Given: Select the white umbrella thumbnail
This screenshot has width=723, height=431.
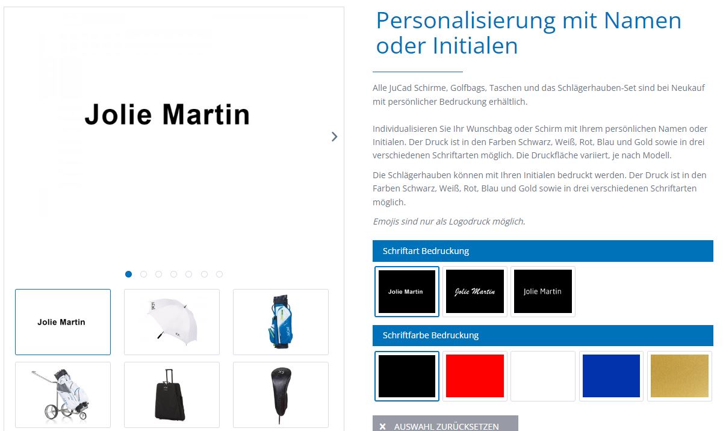Looking at the screenshot, I should (x=172, y=322).
